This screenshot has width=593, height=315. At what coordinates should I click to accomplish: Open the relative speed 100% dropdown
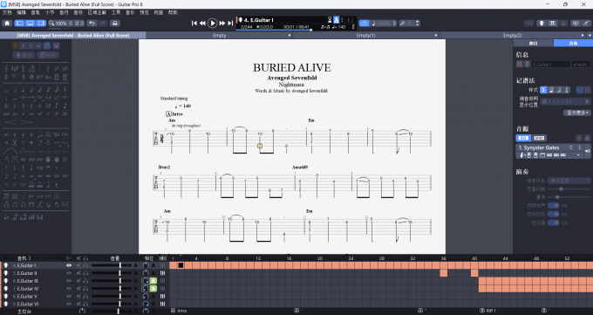click(x=384, y=23)
